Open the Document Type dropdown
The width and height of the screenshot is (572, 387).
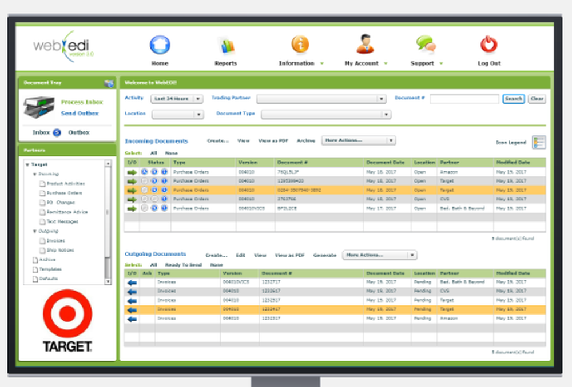[x=326, y=115]
